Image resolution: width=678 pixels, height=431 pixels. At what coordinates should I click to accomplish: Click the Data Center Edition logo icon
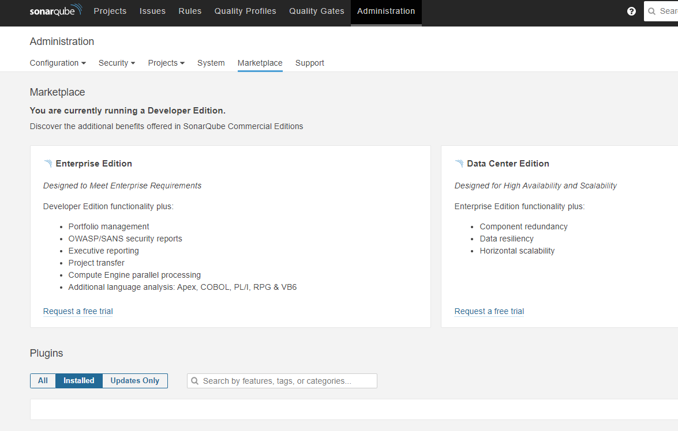coord(459,164)
